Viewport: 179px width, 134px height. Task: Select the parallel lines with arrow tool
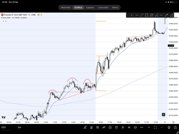pos(151,15)
